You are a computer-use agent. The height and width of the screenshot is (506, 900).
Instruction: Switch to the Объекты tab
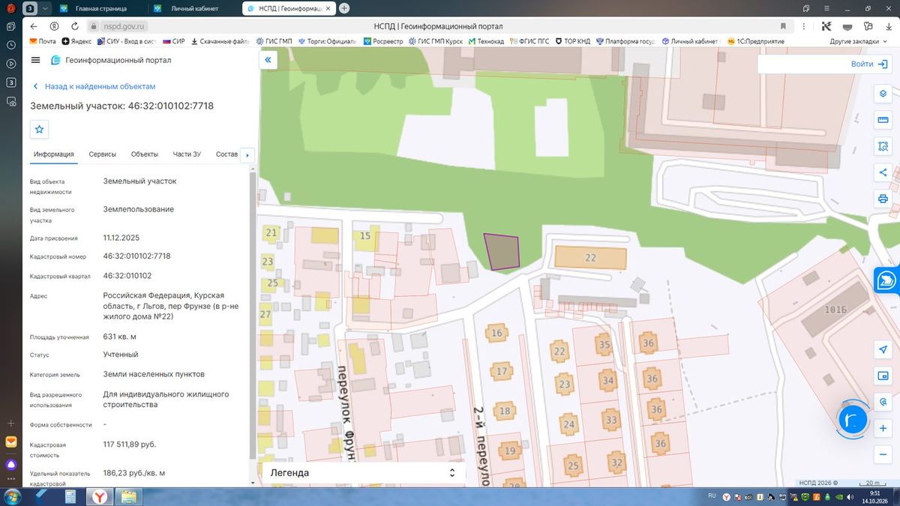pos(145,154)
